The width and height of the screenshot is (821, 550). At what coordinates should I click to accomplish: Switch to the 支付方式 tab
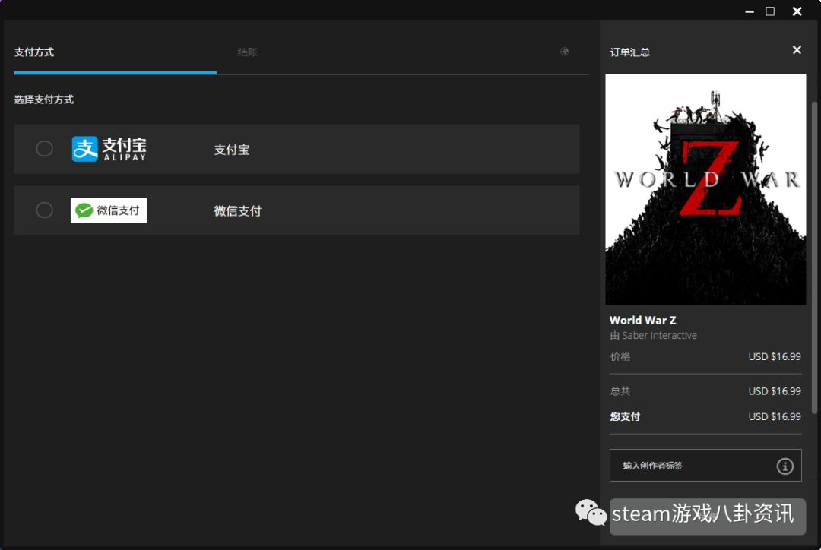pos(34,52)
